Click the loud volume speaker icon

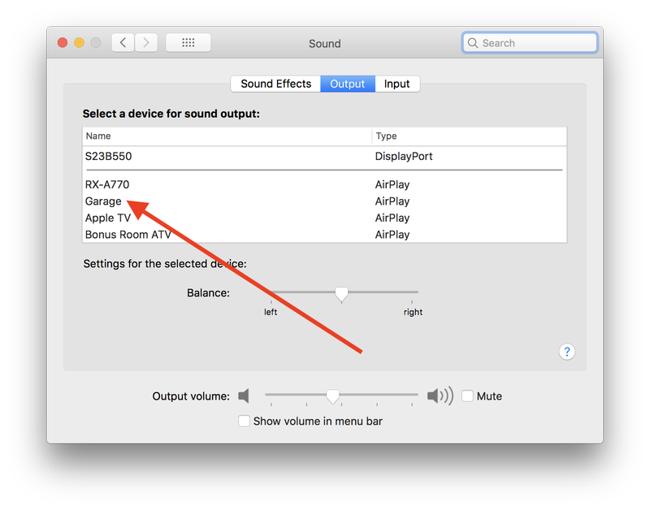[x=440, y=396]
